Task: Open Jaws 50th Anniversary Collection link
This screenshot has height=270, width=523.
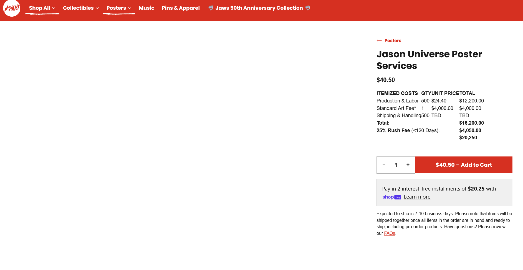Action: [x=259, y=8]
